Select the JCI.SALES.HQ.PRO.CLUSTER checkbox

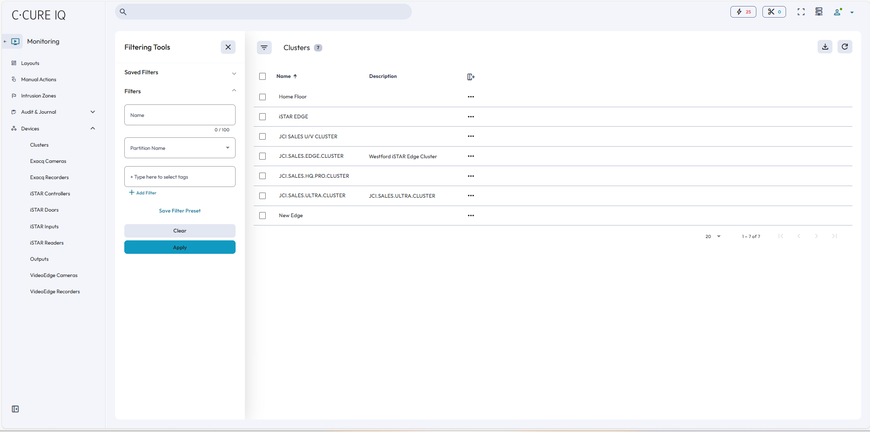pos(262,176)
